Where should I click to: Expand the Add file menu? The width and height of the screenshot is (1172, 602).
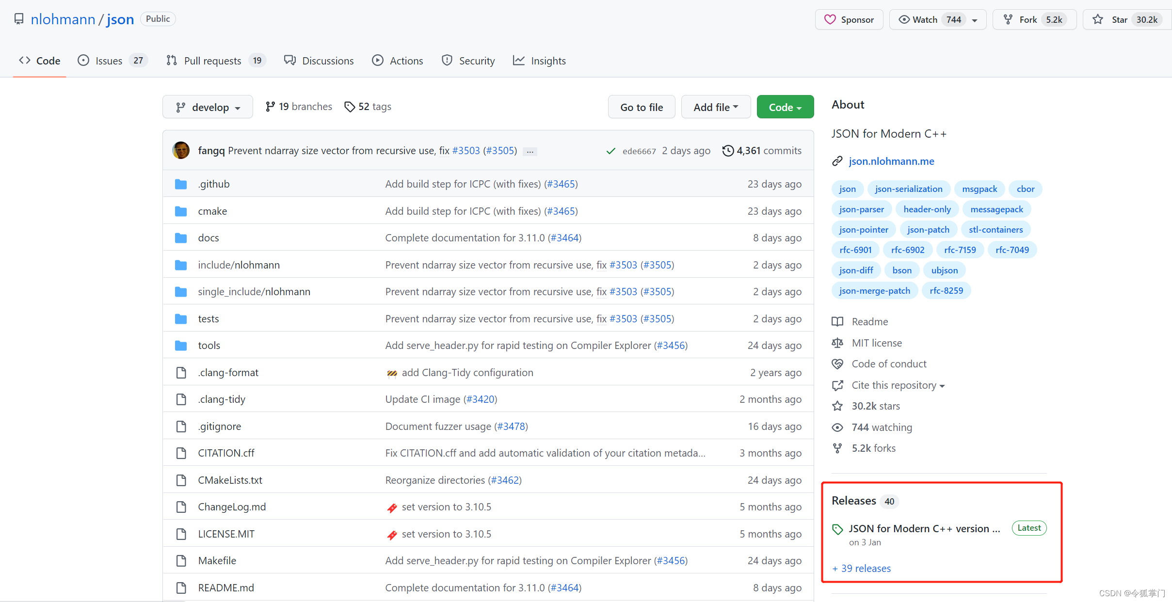(715, 107)
